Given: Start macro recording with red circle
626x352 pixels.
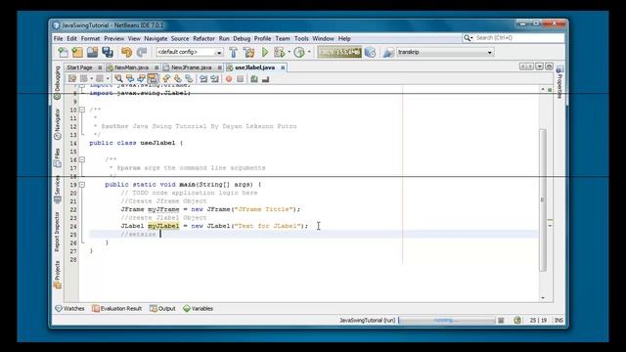Looking at the screenshot, I should coord(229,79).
